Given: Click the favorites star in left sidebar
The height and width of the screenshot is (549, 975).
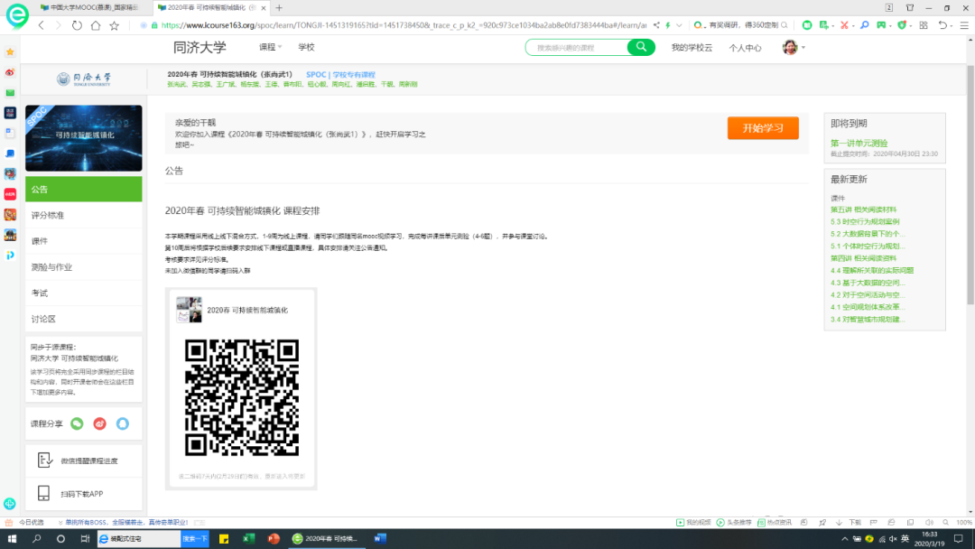Looking at the screenshot, I should (x=10, y=52).
